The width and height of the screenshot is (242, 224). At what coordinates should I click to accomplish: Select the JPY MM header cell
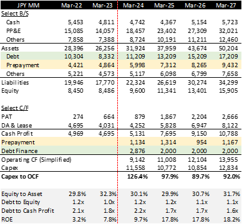tap(28, 5)
